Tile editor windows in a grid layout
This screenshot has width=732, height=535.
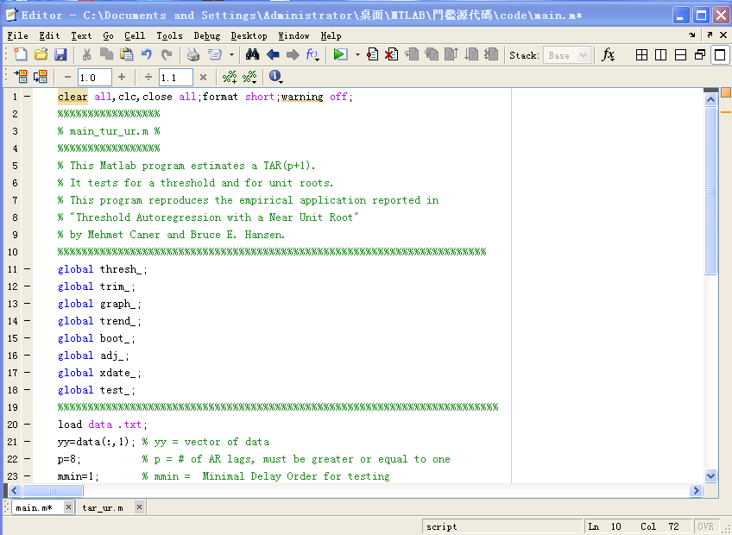click(x=642, y=55)
